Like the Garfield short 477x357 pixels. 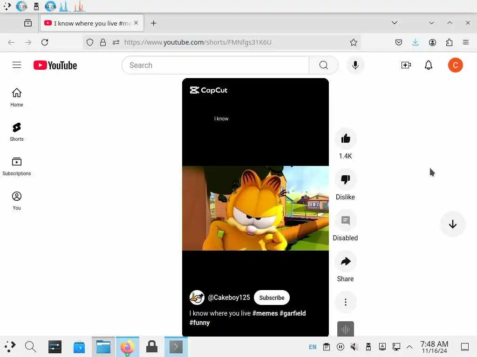[346, 139]
